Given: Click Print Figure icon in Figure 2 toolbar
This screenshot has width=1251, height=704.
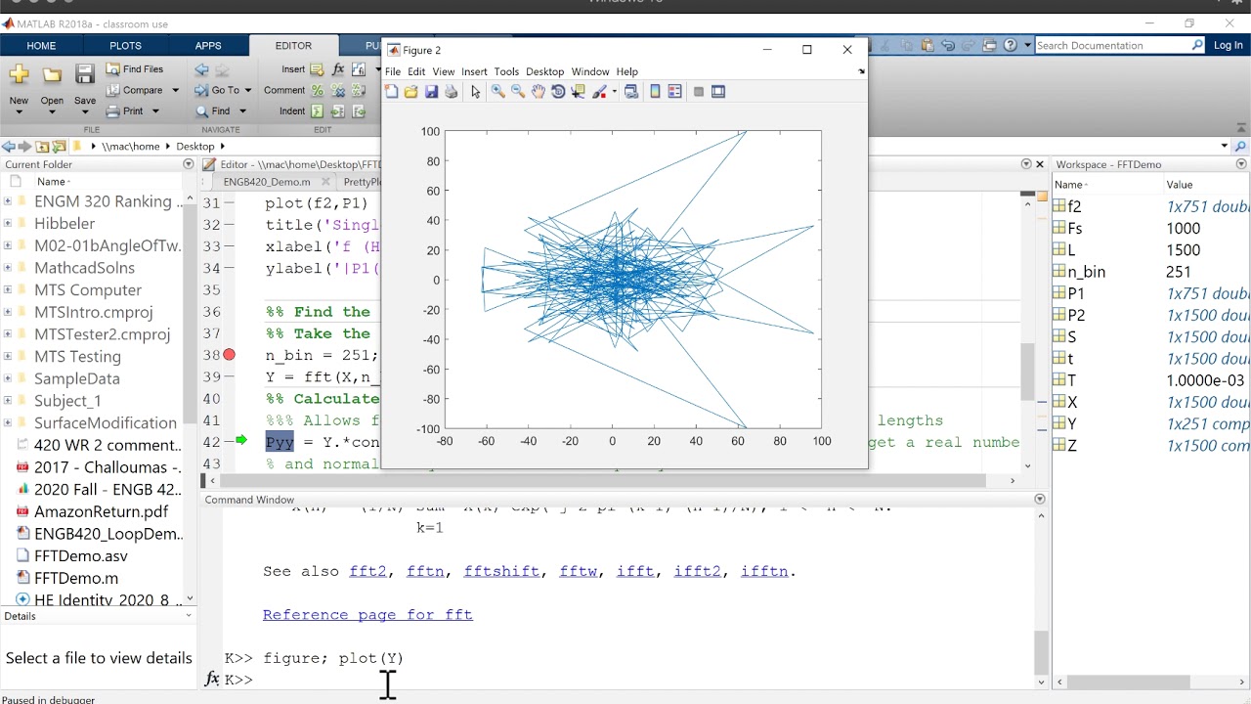Looking at the screenshot, I should pyautogui.click(x=451, y=92).
